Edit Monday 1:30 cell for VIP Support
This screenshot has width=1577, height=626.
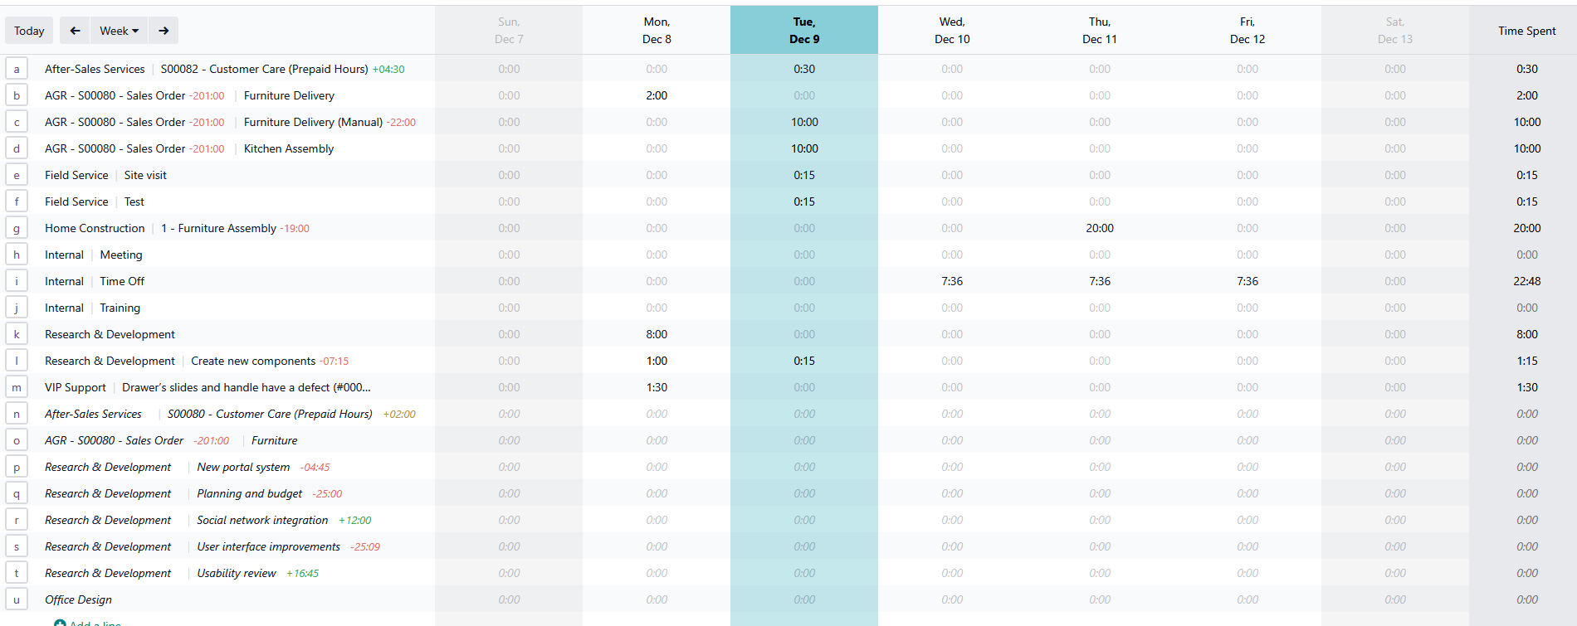(656, 387)
